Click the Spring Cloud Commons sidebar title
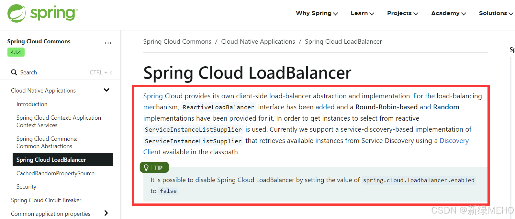Viewport: 515px width, 219px height. click(x=39, y=41)
